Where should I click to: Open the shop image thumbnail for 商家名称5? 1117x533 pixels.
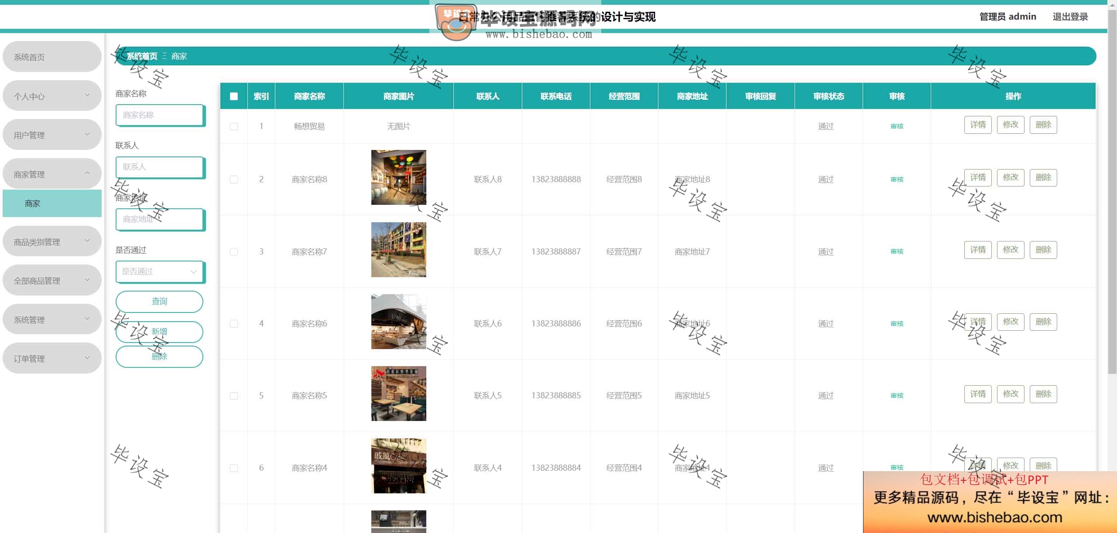pos(399,394)
